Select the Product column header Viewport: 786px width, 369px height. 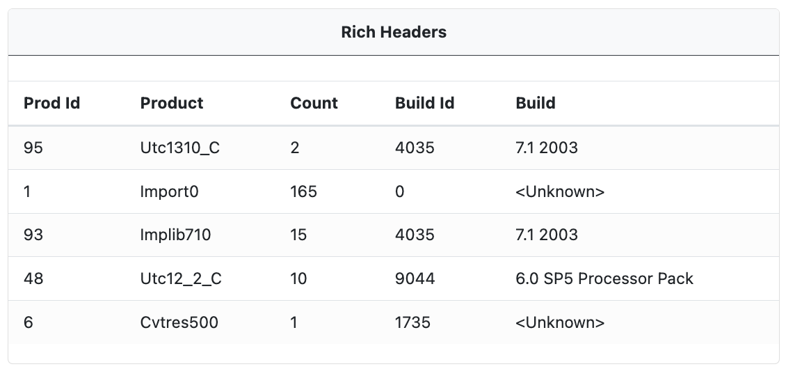[171, 103]
